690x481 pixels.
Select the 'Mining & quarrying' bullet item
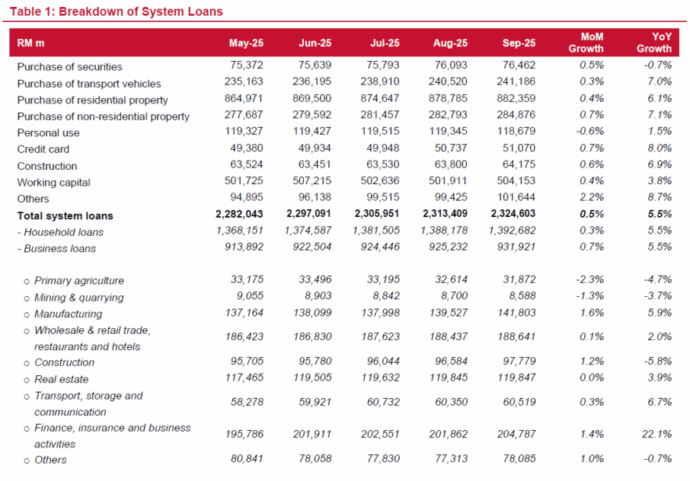(78, 298)
